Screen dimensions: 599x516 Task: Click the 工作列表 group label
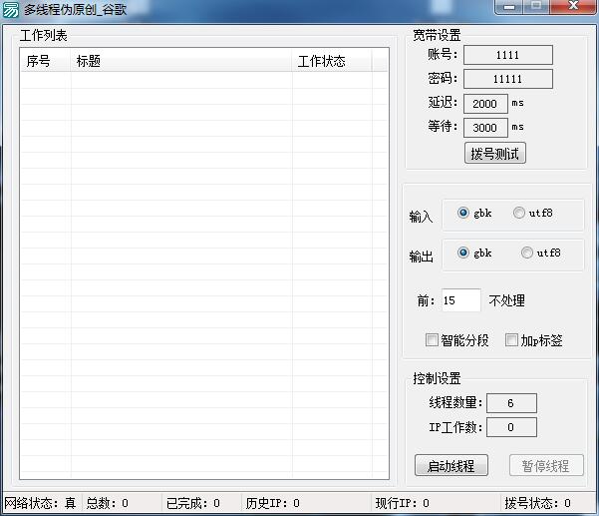pos(44,35)
